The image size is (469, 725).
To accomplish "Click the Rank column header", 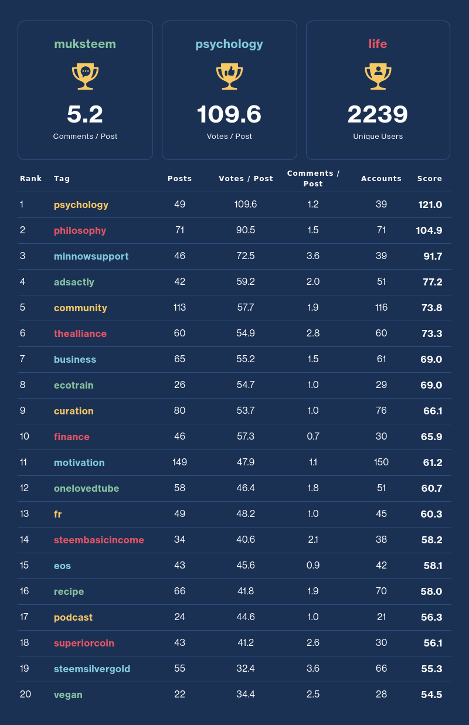I will [x=31, y=179].
